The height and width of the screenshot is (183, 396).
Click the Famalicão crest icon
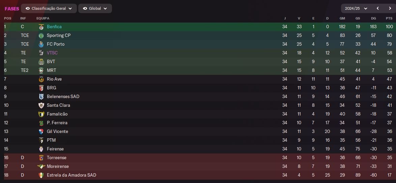[41, 114]
